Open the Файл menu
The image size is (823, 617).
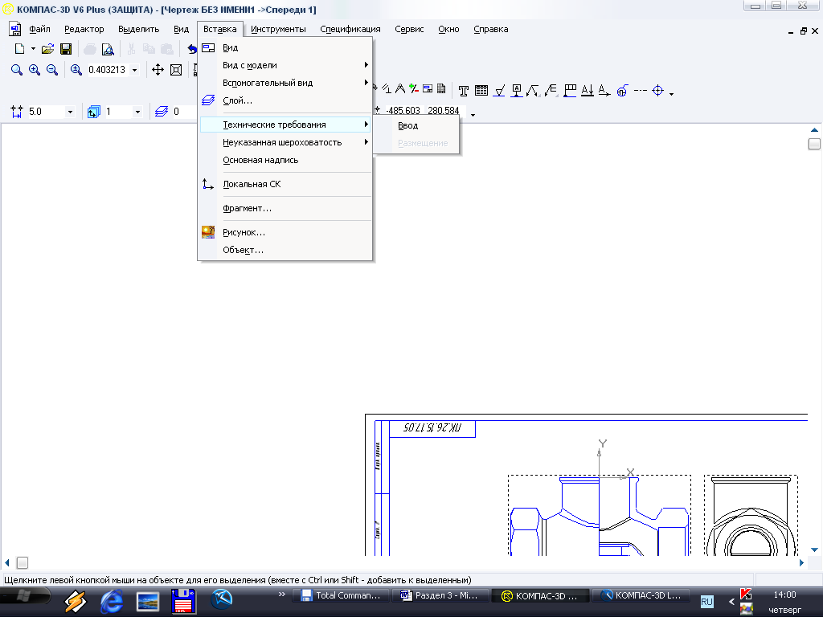click(x=39, y=30)
